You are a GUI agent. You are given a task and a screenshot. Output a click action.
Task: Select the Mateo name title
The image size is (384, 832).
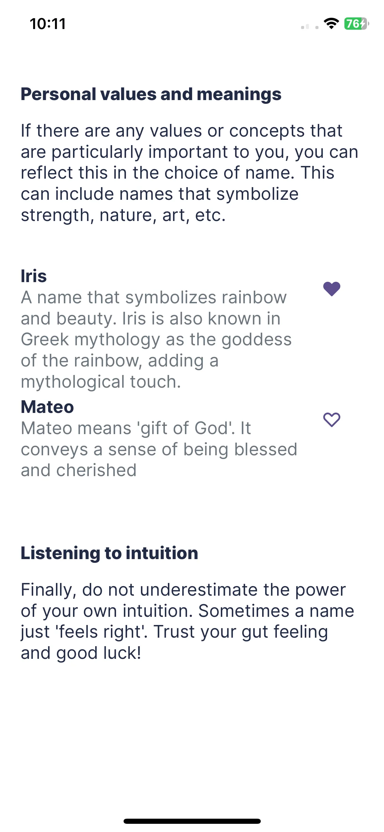tap(47, 407)
